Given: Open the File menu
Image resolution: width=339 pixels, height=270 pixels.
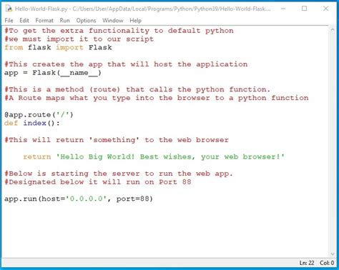Looking at the screenshot, I should [9, 21].
